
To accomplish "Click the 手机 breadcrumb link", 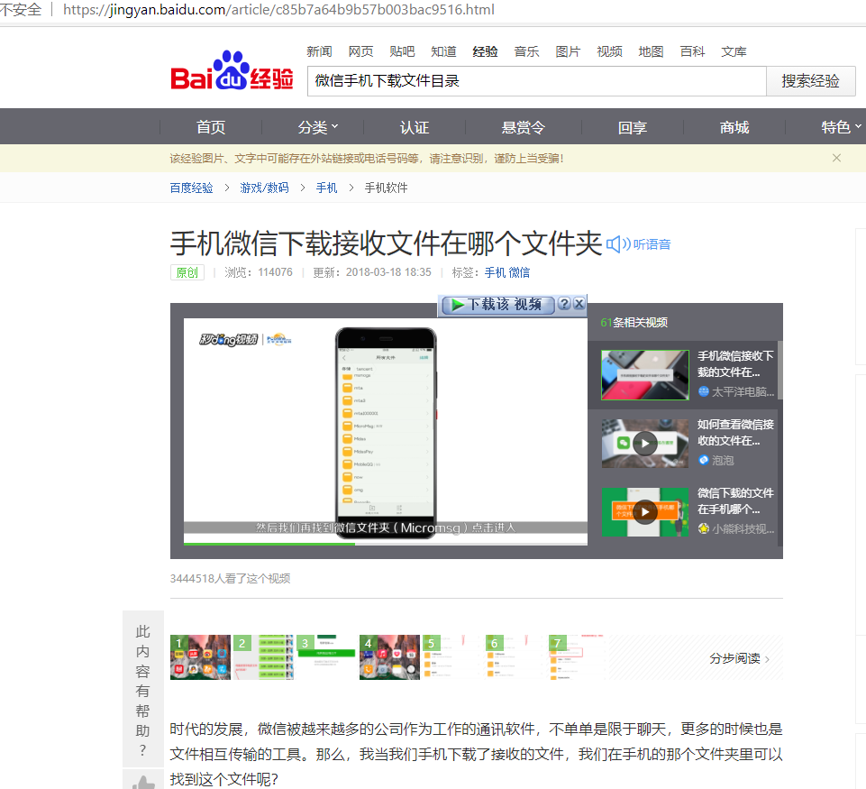I will [326, 188].
